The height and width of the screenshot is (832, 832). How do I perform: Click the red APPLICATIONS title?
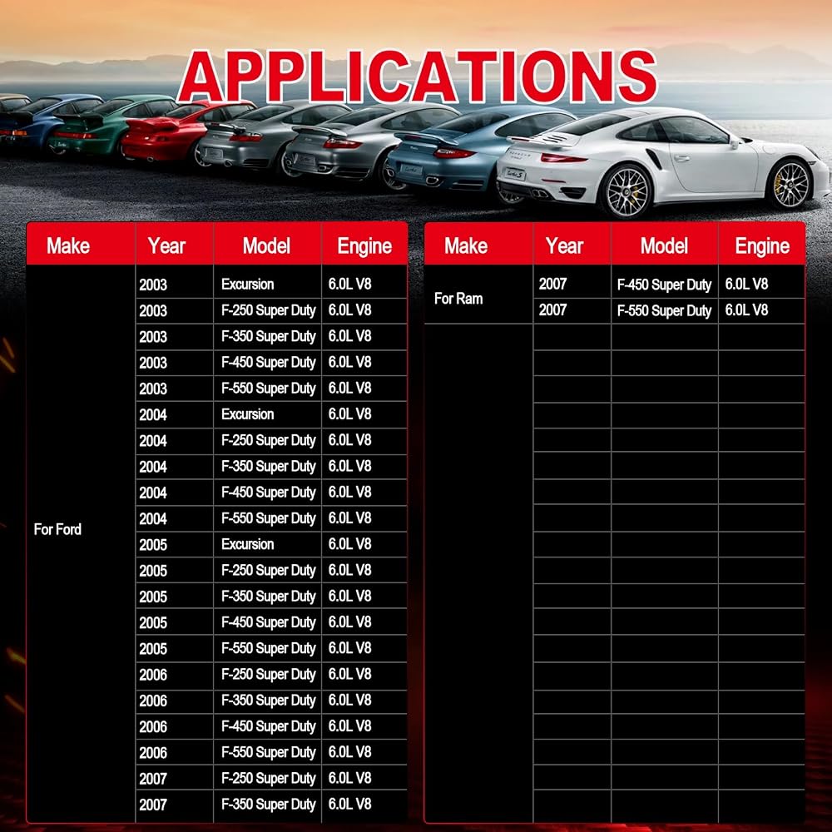click(417, 77)
